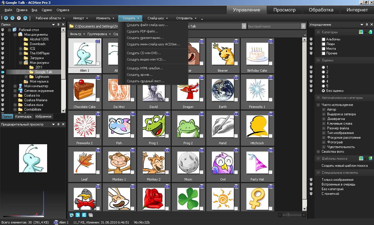374x225 pixels.
Task: Click the Мой компьютер icon in tree
Action: [x=20, y=86]
